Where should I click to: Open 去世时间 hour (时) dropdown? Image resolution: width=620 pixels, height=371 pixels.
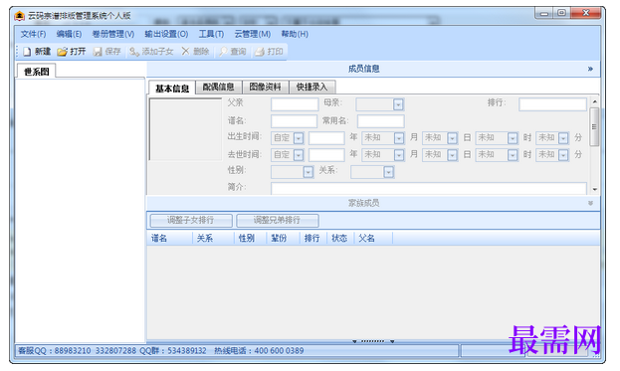tap(513, 155)
